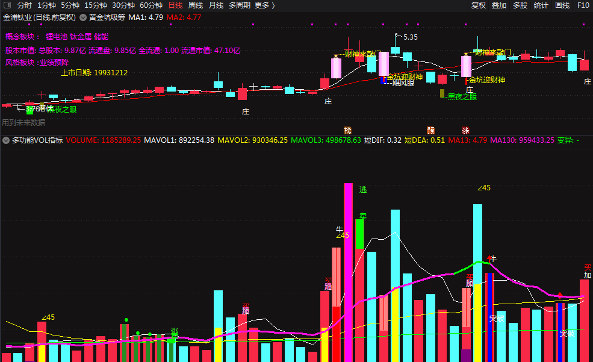Viewport: 593px width, 362px height.
Task: Expand the 黄金坑吸筹 indicator dropdown arrow
Action: pyautogui.click(x=83, y=17)
